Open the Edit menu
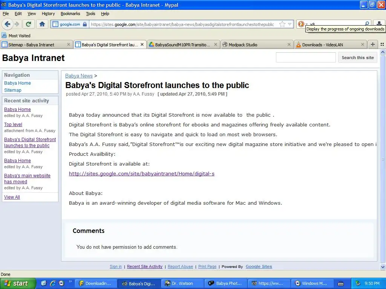The width and height of the screenshot is (386, 289). (x=18, y=14)
